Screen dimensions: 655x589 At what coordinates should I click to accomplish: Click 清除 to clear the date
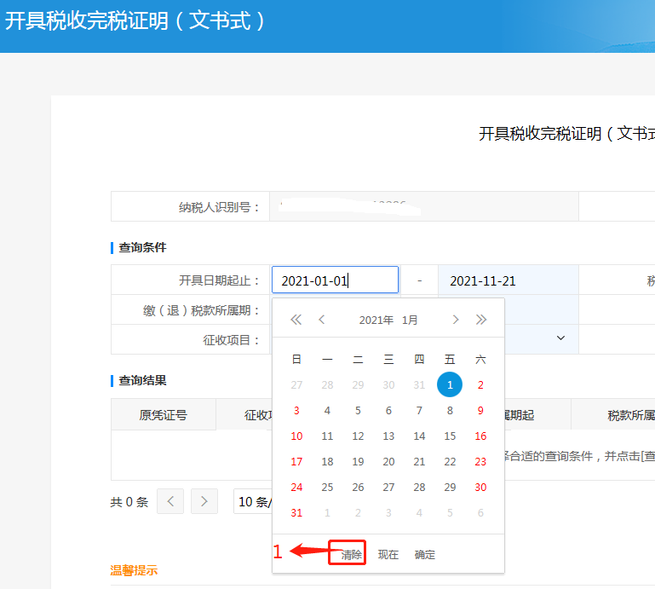tap(352, 554)
